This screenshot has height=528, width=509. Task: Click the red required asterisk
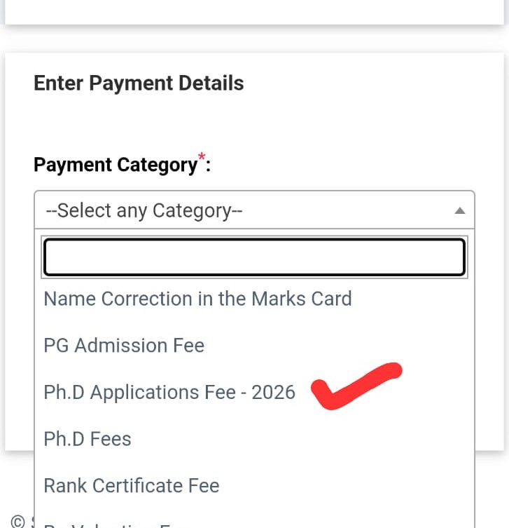click(x=203, y=156)
